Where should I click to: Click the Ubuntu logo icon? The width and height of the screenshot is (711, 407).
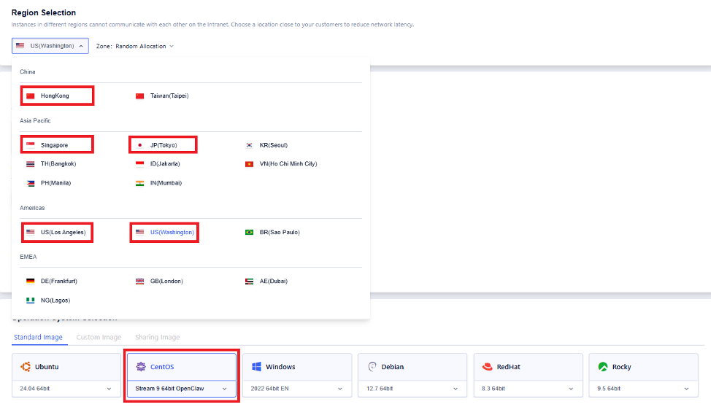click(24, 367)
